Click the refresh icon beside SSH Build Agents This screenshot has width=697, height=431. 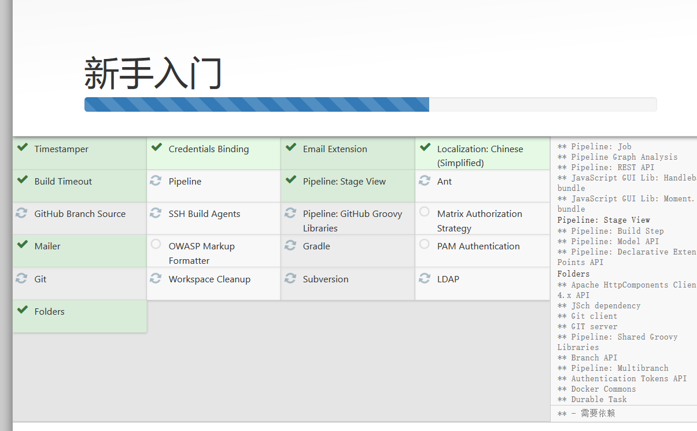(x=156, y=213)
